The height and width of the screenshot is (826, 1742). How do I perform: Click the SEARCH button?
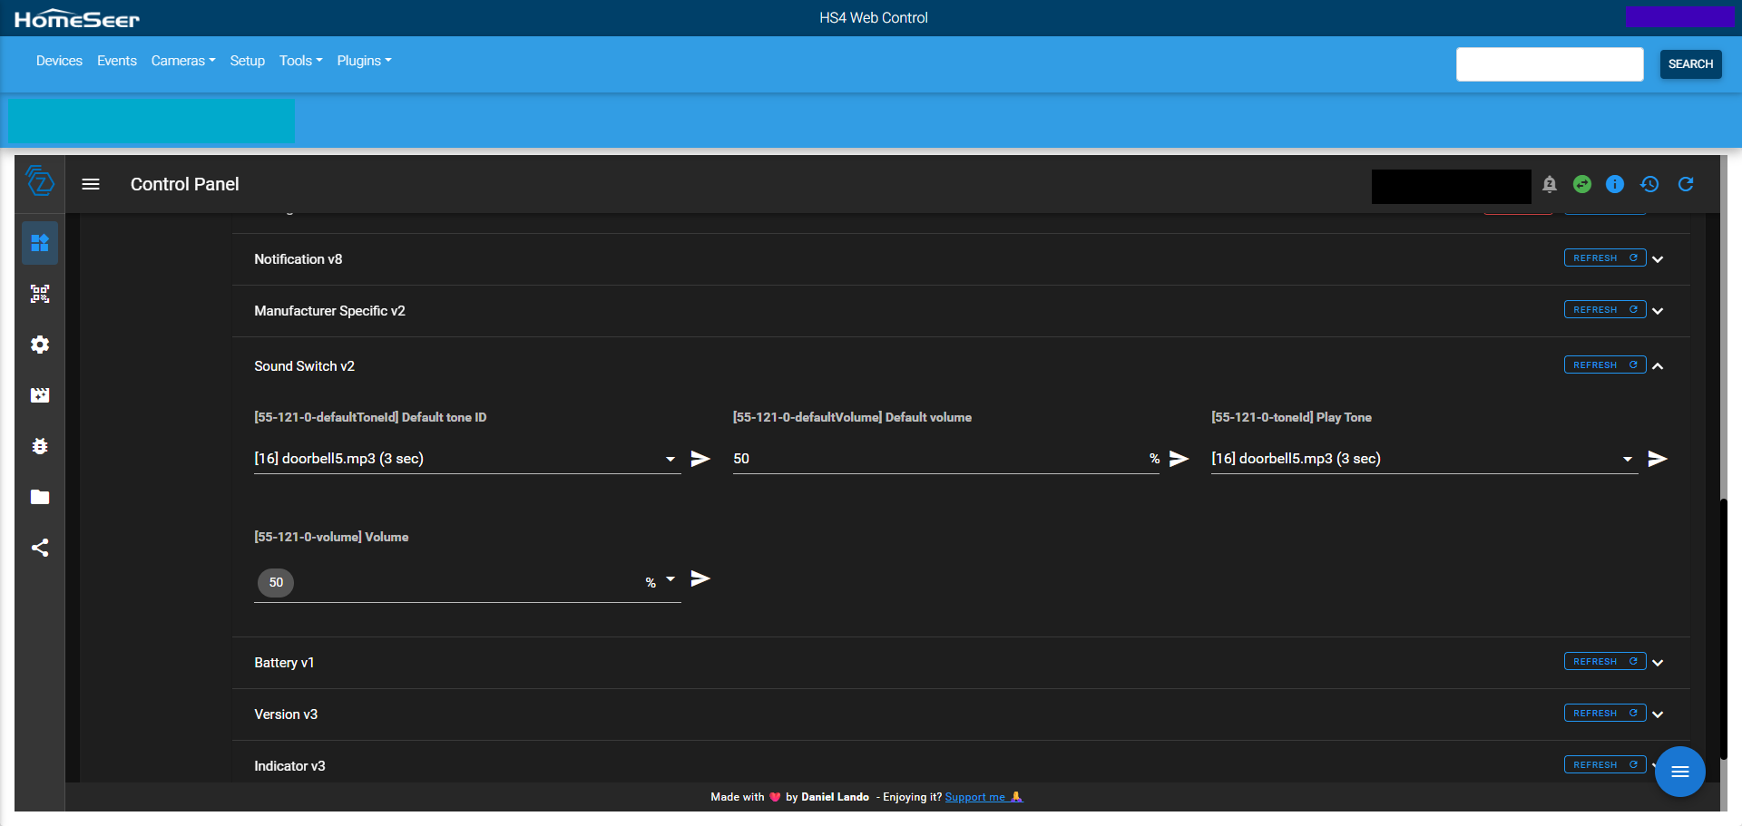click(x=1690, y=64)
